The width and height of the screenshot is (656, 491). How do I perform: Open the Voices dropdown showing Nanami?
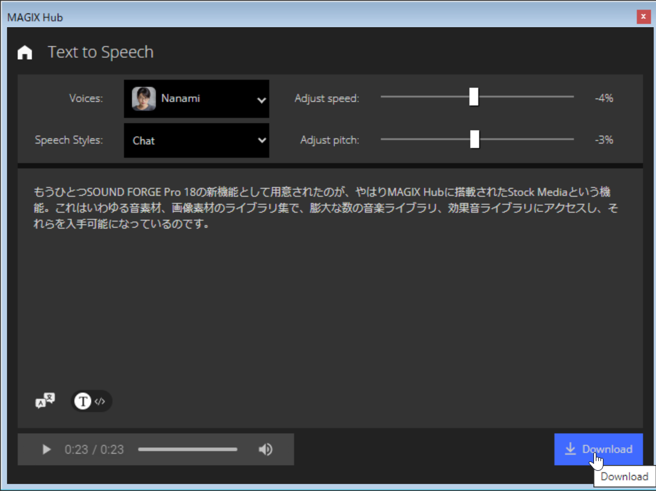tap(197, 99)
